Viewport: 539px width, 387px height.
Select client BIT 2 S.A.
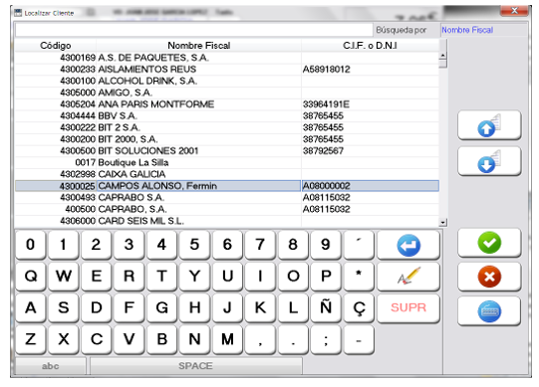coord(227,127)
